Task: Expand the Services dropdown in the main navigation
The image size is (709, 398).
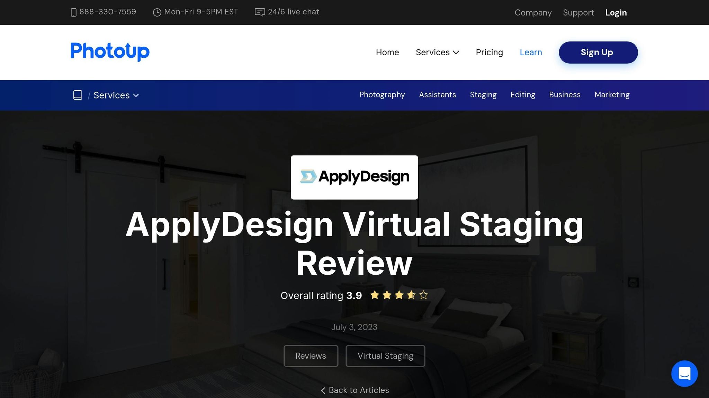Action: (x=437, y=53)
